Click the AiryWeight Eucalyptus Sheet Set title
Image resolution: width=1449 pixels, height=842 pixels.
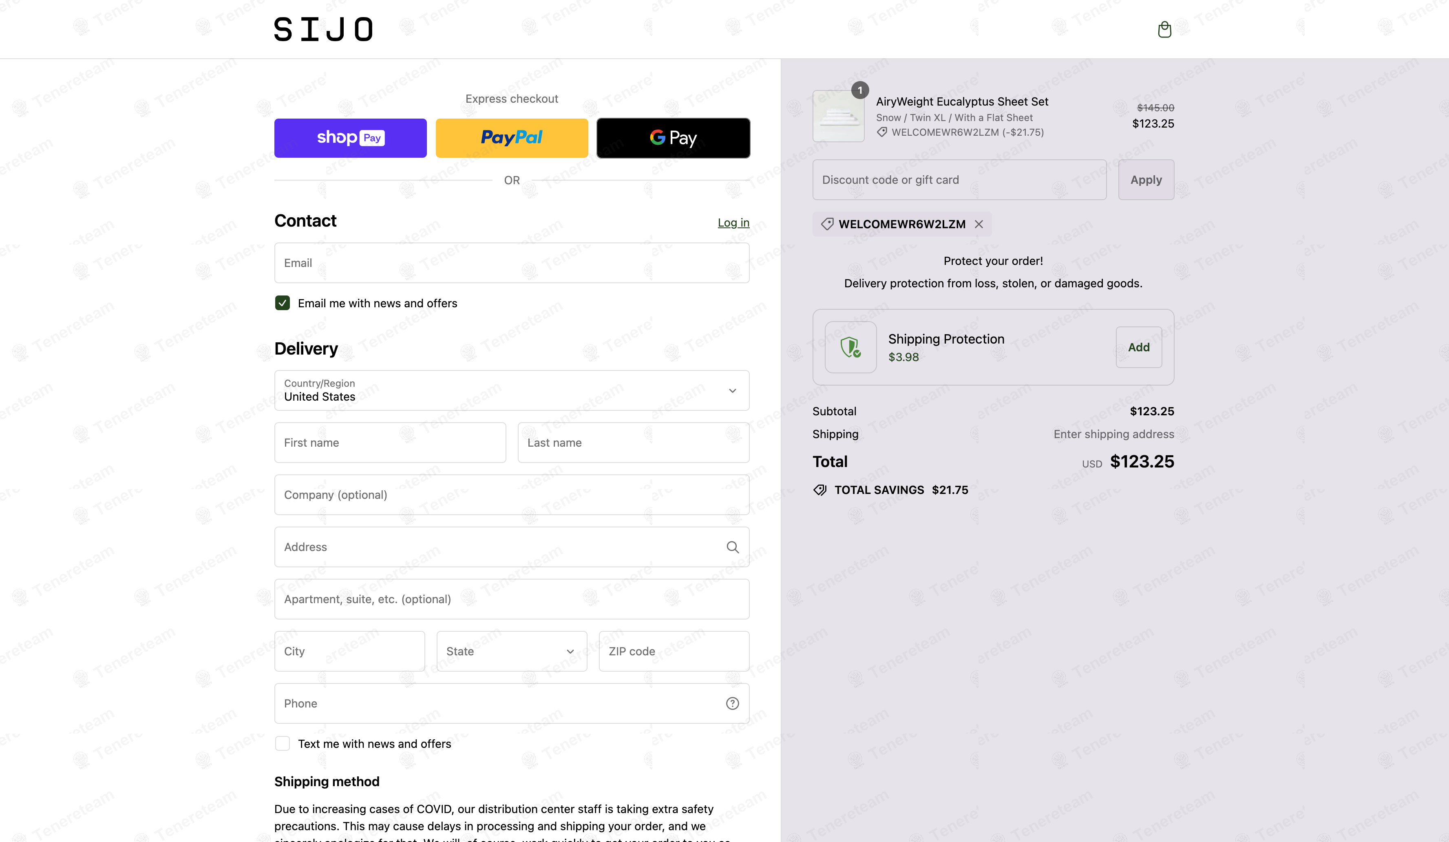(x=962, y=102)
